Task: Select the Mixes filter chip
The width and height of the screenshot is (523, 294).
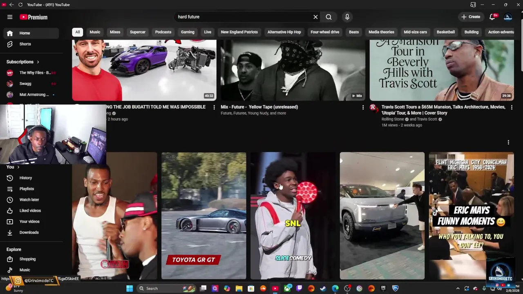Action: 115,32
